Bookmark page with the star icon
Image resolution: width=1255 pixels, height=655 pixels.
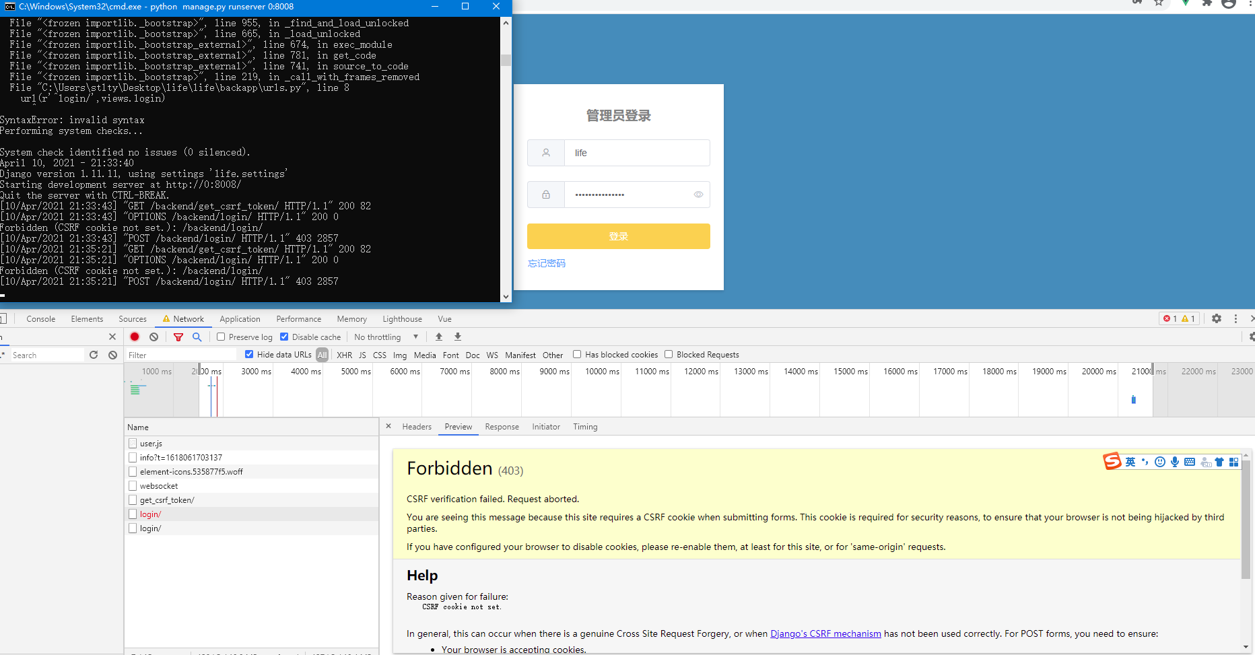pyautogui.click(x=1159, y=3)
